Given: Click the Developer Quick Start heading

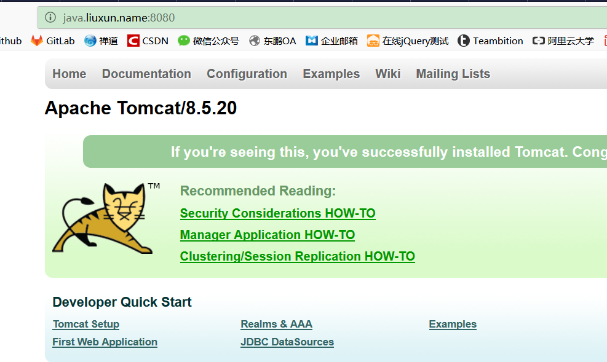Looking at the screenshot, I should (x=122, y=302).
